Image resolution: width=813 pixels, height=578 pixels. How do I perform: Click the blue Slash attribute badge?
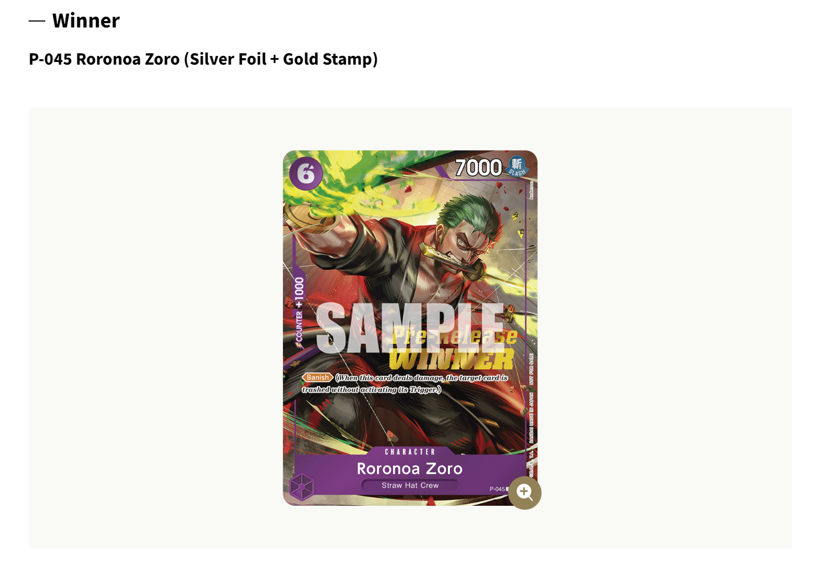tap(517, 166)
